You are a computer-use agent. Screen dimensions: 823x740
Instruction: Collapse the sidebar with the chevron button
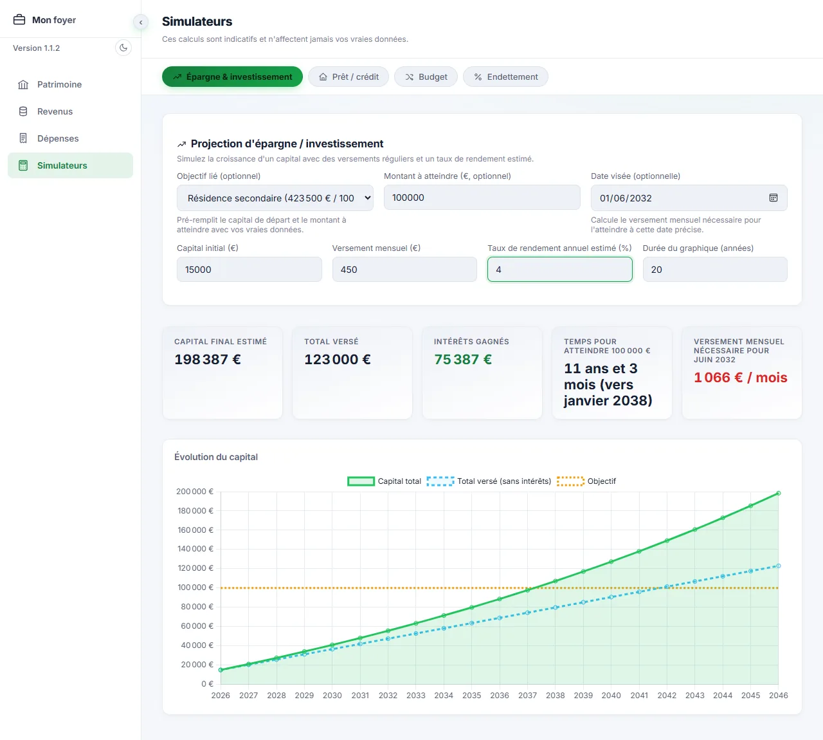click(x=141, y=23)
